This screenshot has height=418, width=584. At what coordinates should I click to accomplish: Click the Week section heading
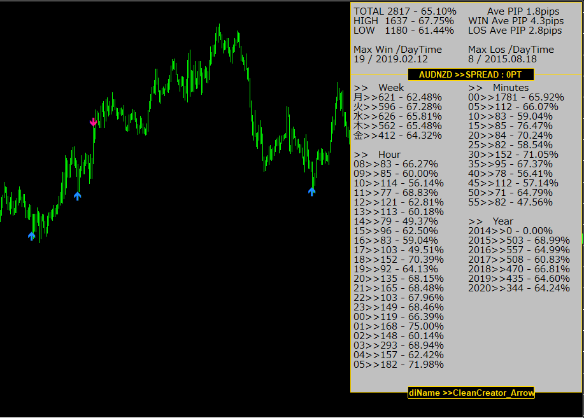pyautogui.click(x=379, y=88)
